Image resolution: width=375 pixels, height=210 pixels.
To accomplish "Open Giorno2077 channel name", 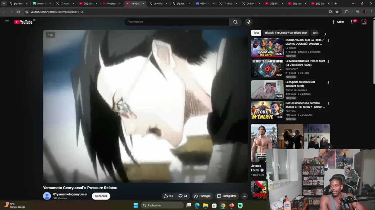I will (292, 69).
